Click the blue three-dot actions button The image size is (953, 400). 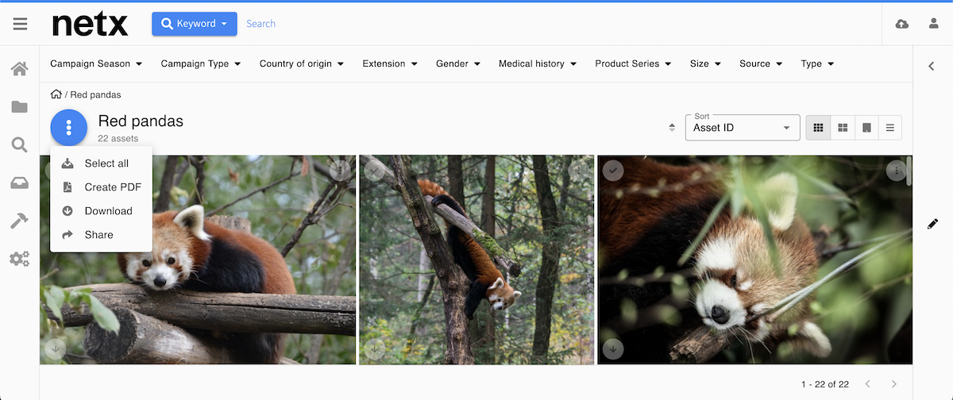point(69,127)
